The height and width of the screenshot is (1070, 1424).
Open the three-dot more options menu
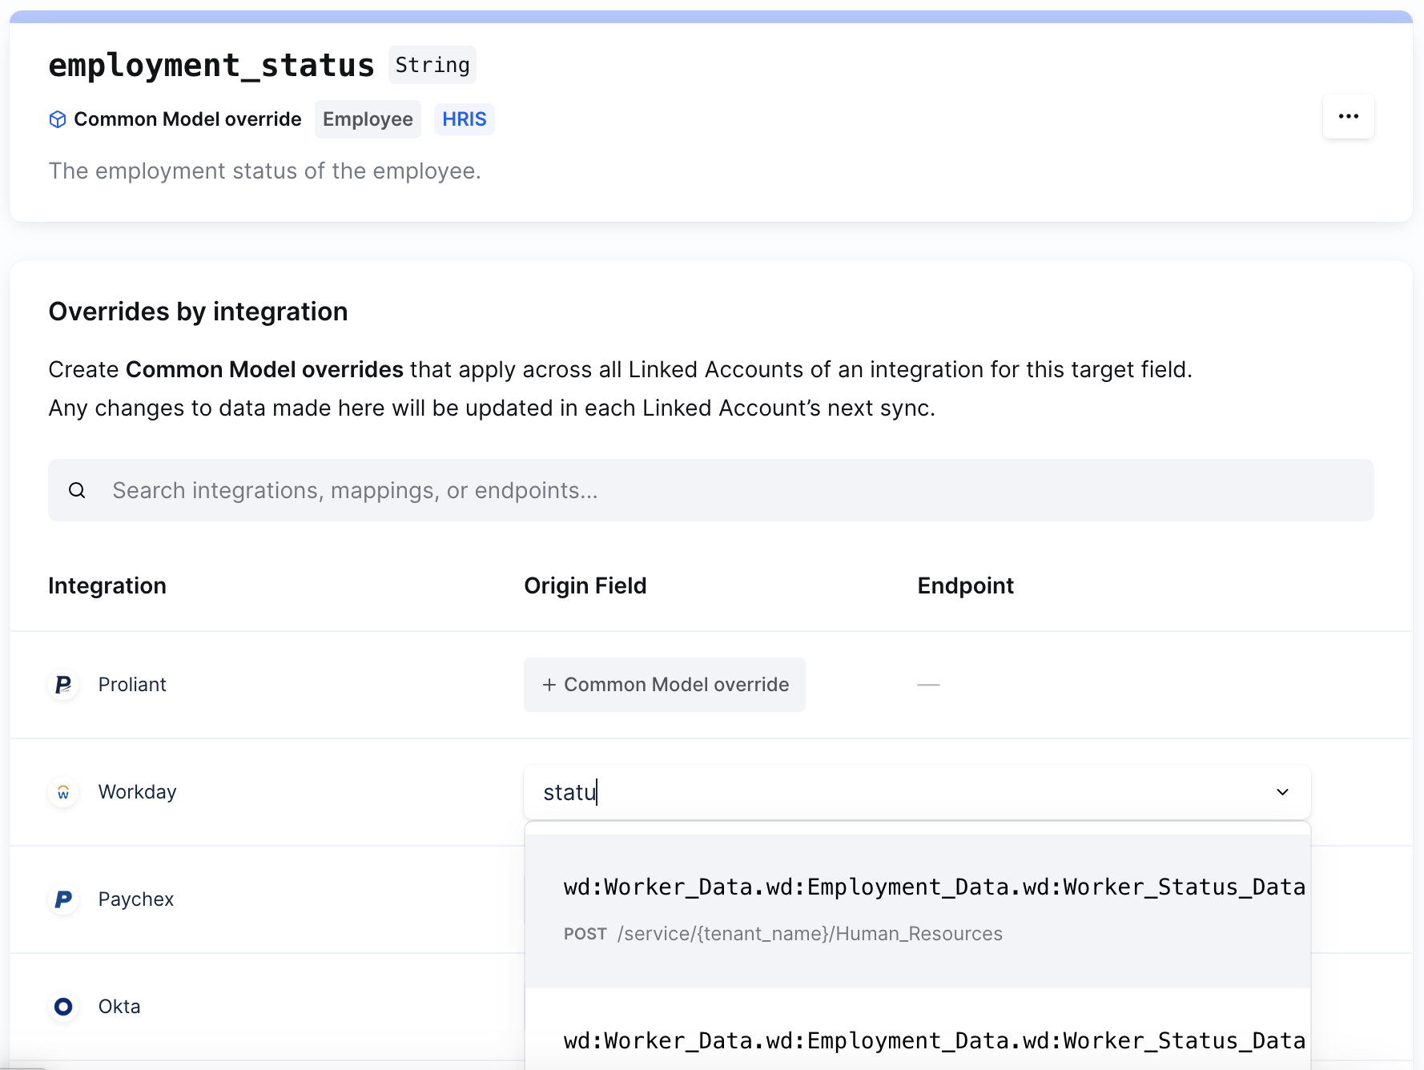point(1348,117)
